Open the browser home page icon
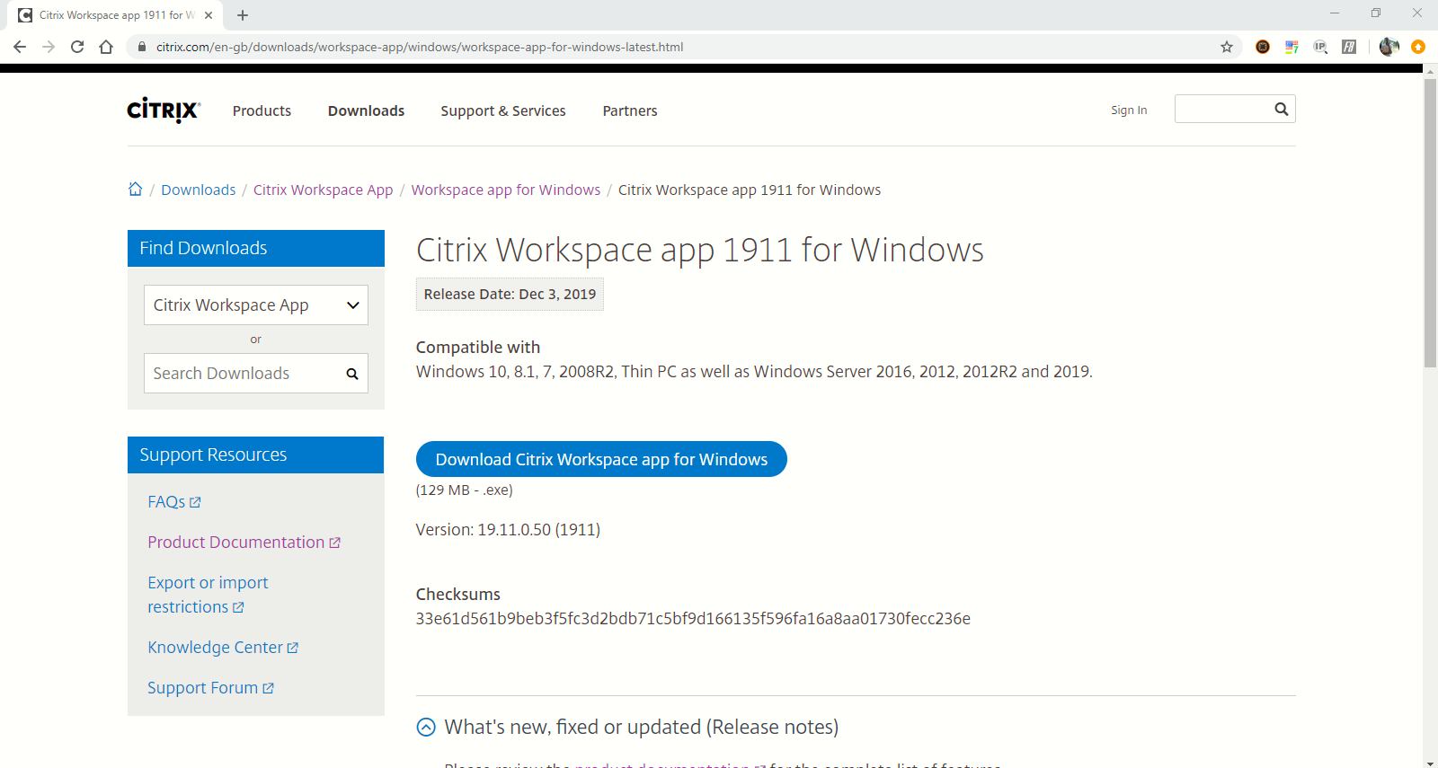The height and width of the screenshot is (768, 1438). pos(106,47)
